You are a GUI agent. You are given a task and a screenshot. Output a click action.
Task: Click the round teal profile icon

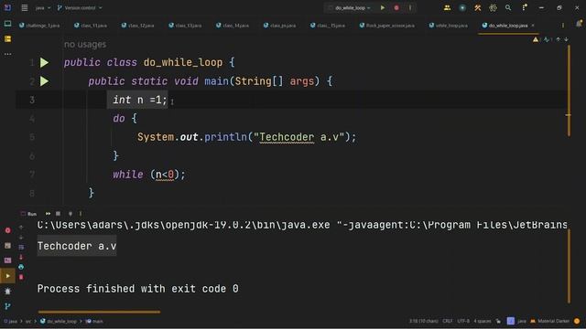point(462,8)
